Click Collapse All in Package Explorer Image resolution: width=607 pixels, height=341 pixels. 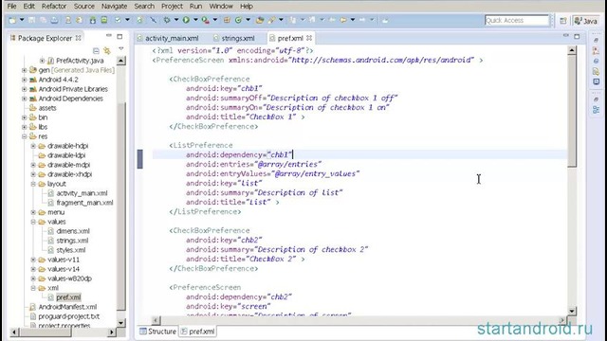tap(96, 50)
